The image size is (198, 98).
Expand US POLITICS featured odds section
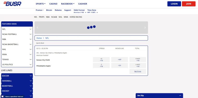click(x=17, y=65)
